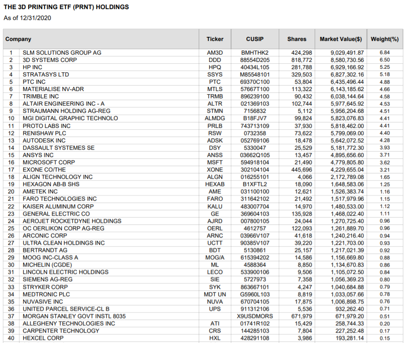Click CUSIP 594918104 for Microsoft
Screen dimensions: 411x343
pos(255,162)
